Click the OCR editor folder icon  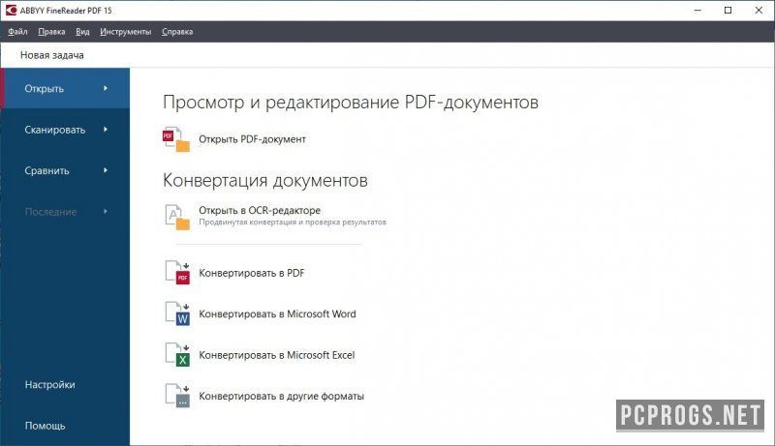coord(176,217)
